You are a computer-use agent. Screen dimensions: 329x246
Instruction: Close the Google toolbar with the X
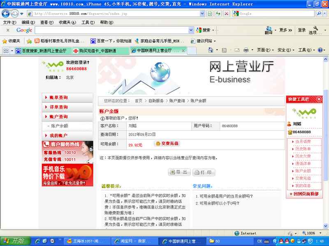(x=8, y=30)
